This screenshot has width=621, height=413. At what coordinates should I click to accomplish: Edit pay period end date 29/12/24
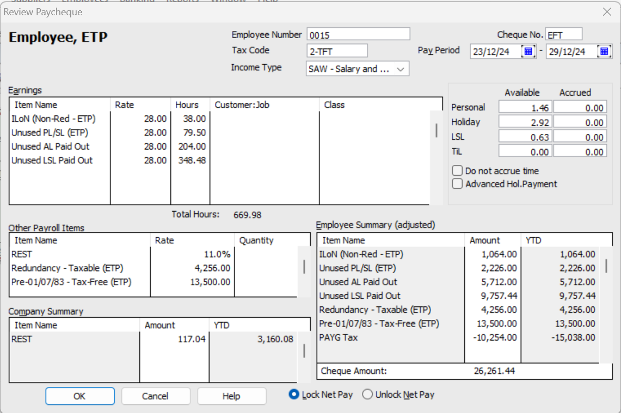[x=572, y=52]
